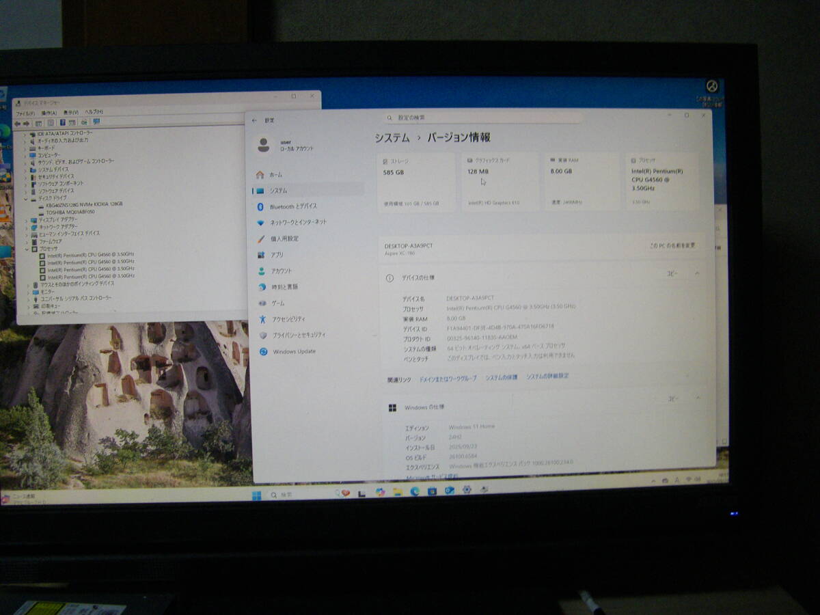
Task: Open Microsoft Edge from the taskbar
Action: click(x=415, y=491)
